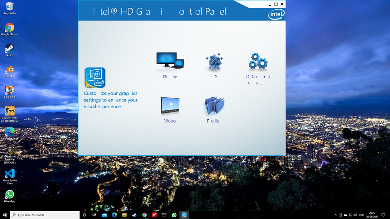This screenshot has height=219, width=390.
Task: Open Task View from the taskbar
Action: tap(94, 215)
